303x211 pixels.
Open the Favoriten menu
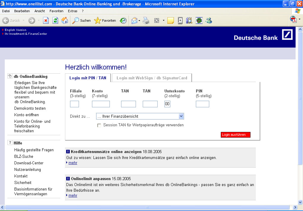coord(56,11)
